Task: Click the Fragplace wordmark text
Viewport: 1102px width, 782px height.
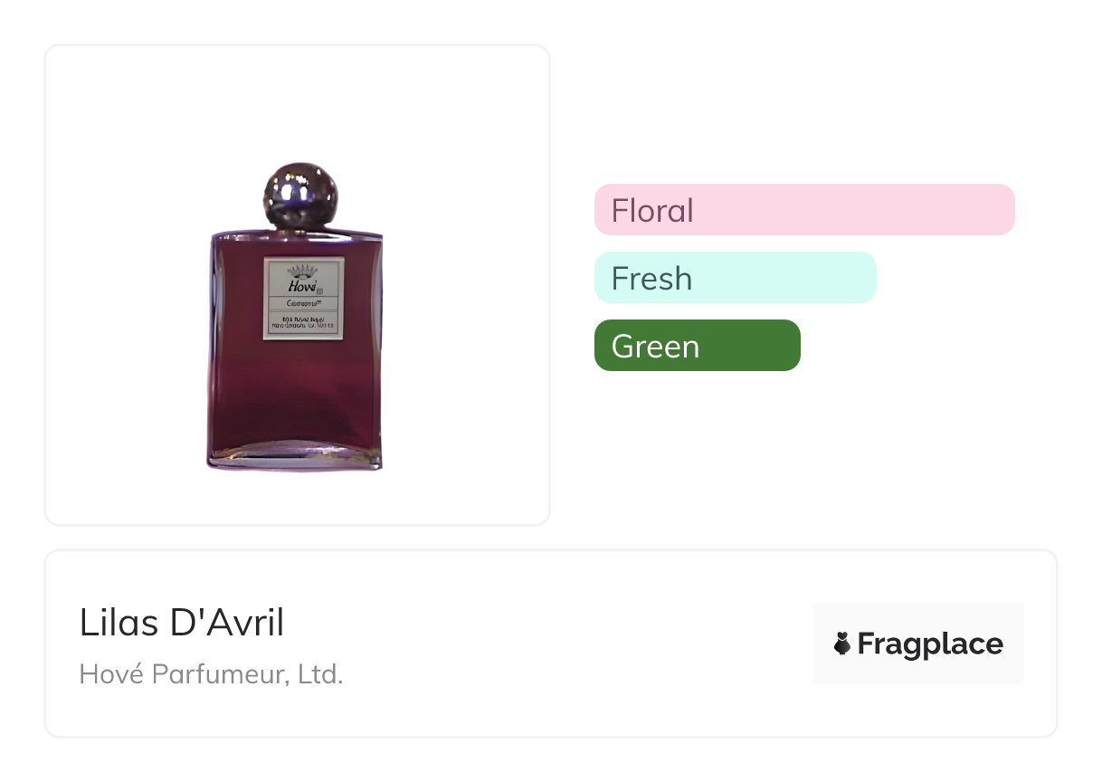Action: (x=930, y=644)
